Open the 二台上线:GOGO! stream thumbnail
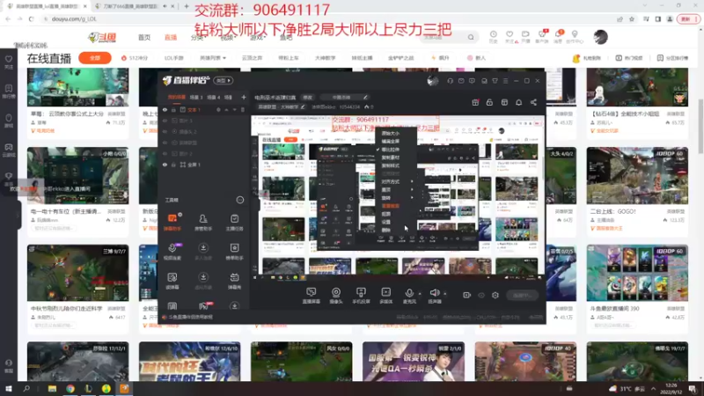 click(637, 175)
